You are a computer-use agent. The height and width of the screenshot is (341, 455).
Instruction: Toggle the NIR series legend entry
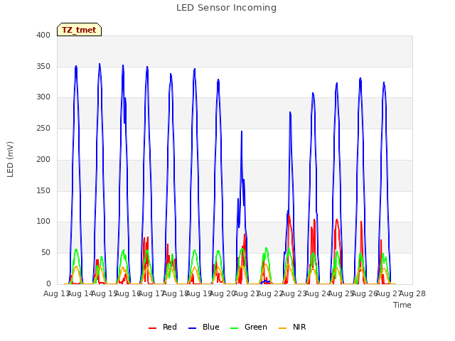[292, 327]
